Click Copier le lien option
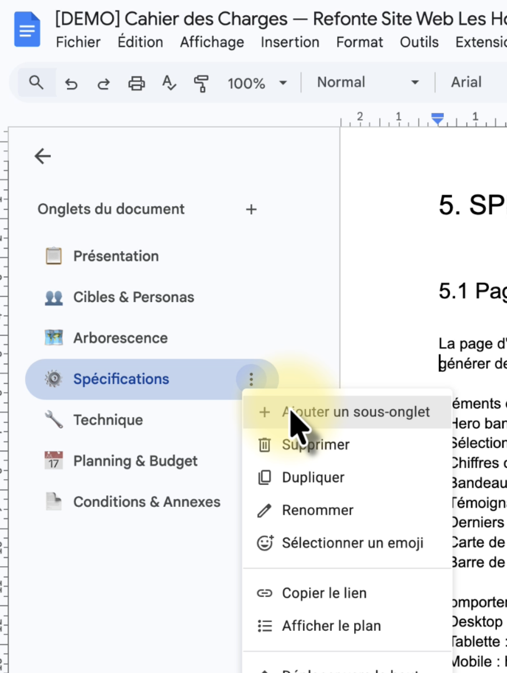507x673 pixels. tap(324, 593)
